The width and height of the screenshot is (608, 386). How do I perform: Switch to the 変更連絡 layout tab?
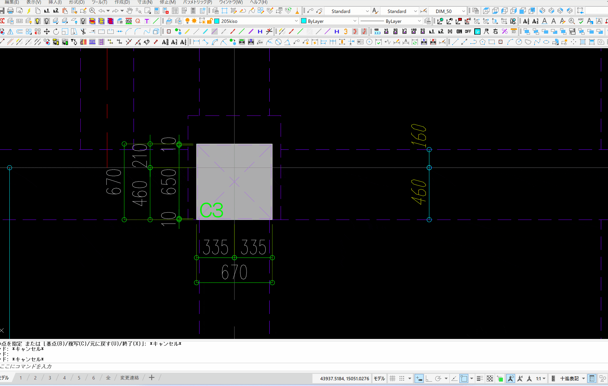129,378
